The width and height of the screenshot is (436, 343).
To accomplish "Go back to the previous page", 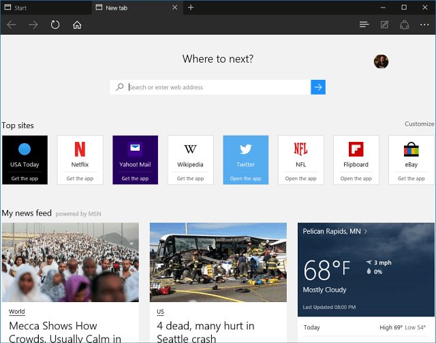I will 12,25.
